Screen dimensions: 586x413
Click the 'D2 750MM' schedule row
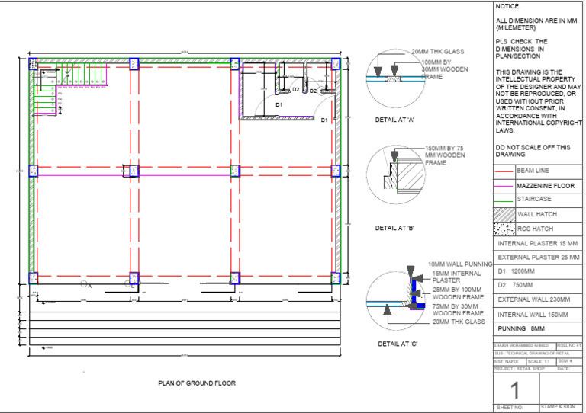pyautogui.click(x=537, y=286)
